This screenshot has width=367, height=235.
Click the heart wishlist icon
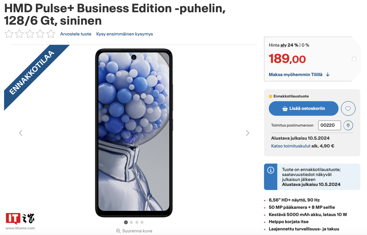(348, 109)
